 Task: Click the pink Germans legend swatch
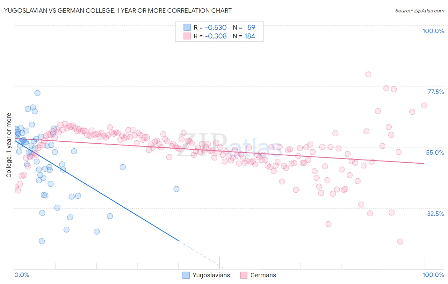coord(244,275)
